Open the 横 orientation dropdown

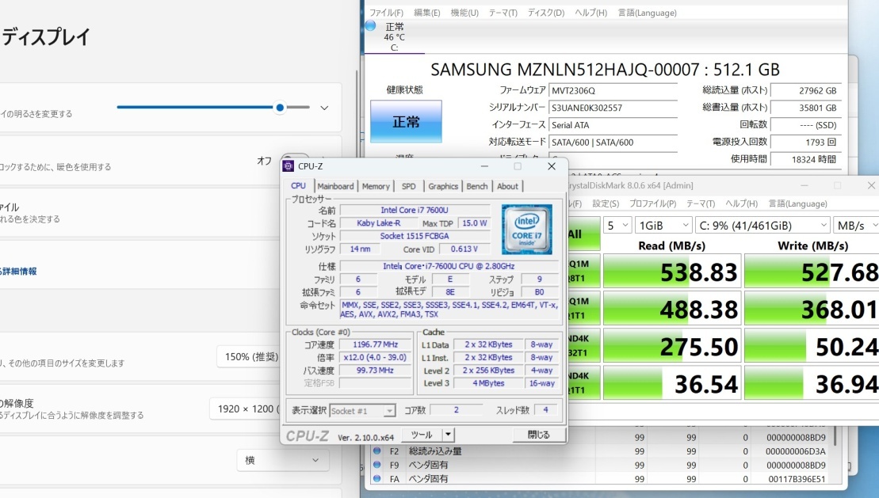(282, 460)
